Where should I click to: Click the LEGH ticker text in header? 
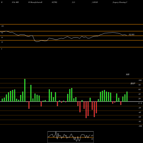pyautogui.click(x=95, y=2)
